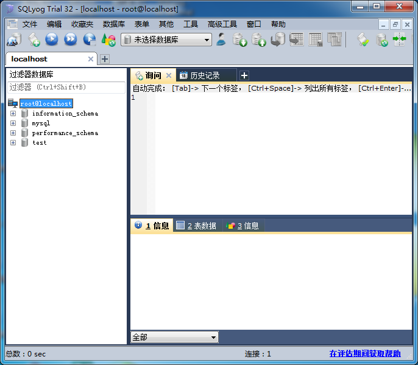Add a new connection tab with plus button

click(x=105, y=59)
